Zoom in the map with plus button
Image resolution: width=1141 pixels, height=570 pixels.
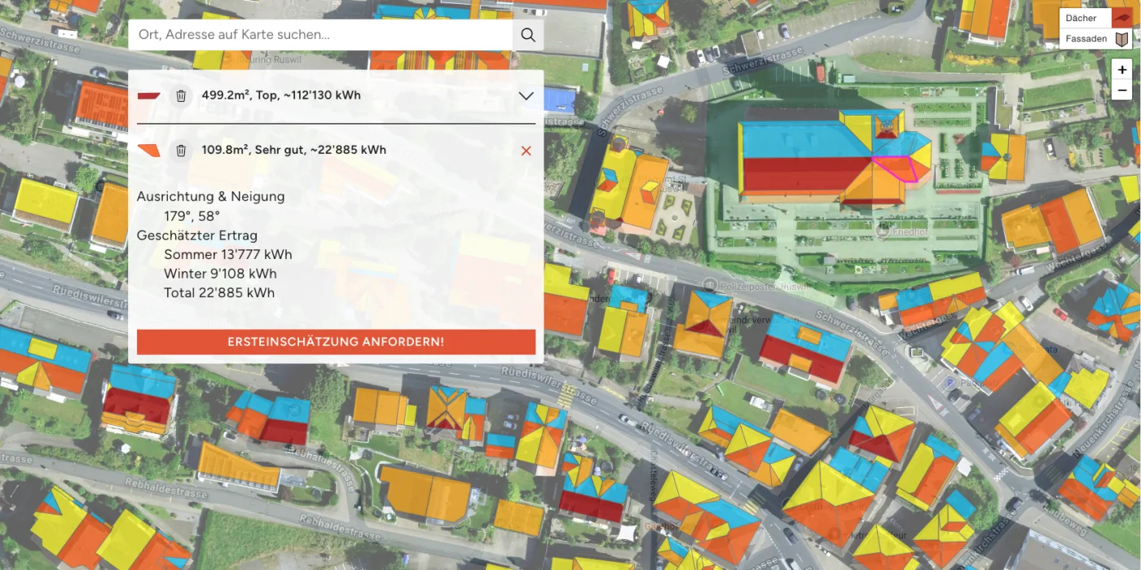pos(1122,71)
